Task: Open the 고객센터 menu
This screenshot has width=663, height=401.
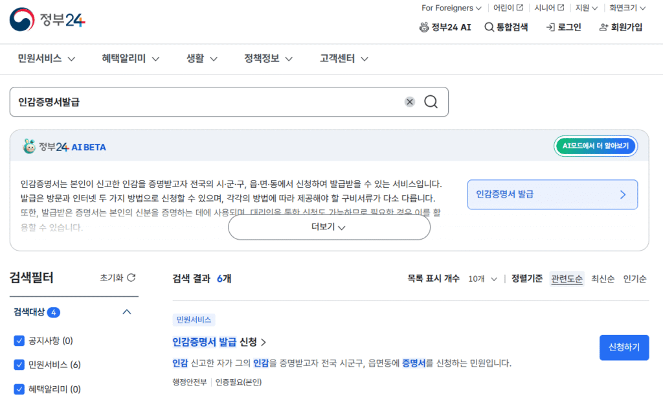Action: click(x=344, y=59)
